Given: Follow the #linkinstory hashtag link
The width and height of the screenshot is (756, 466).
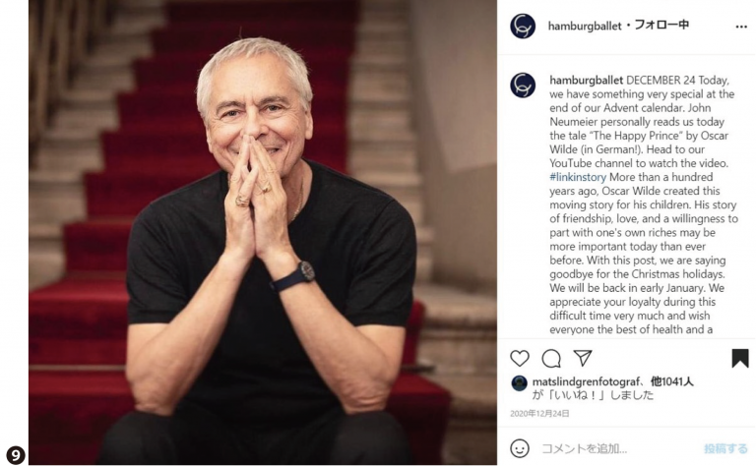Looking at the screenshot, I should pos(578,177).
